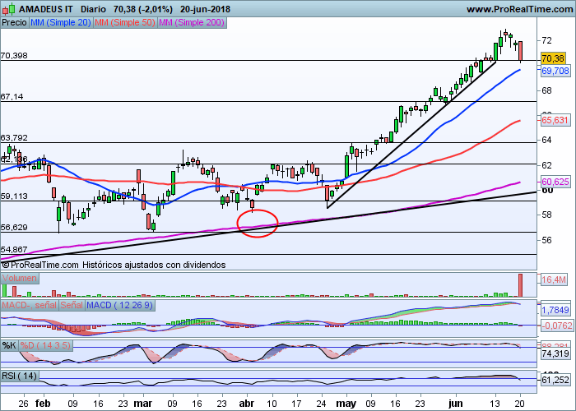The image size is (576, 411).
Task: Open the MM (Simple 20) indicator label
Action: click(x=61, y=23)
